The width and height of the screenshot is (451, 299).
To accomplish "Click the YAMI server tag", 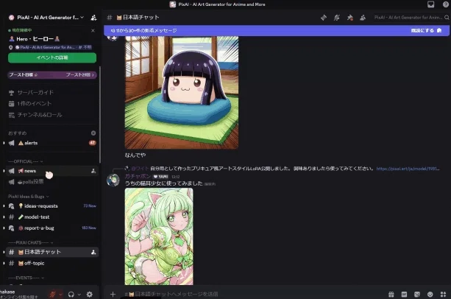I will [x=161, y=177].
